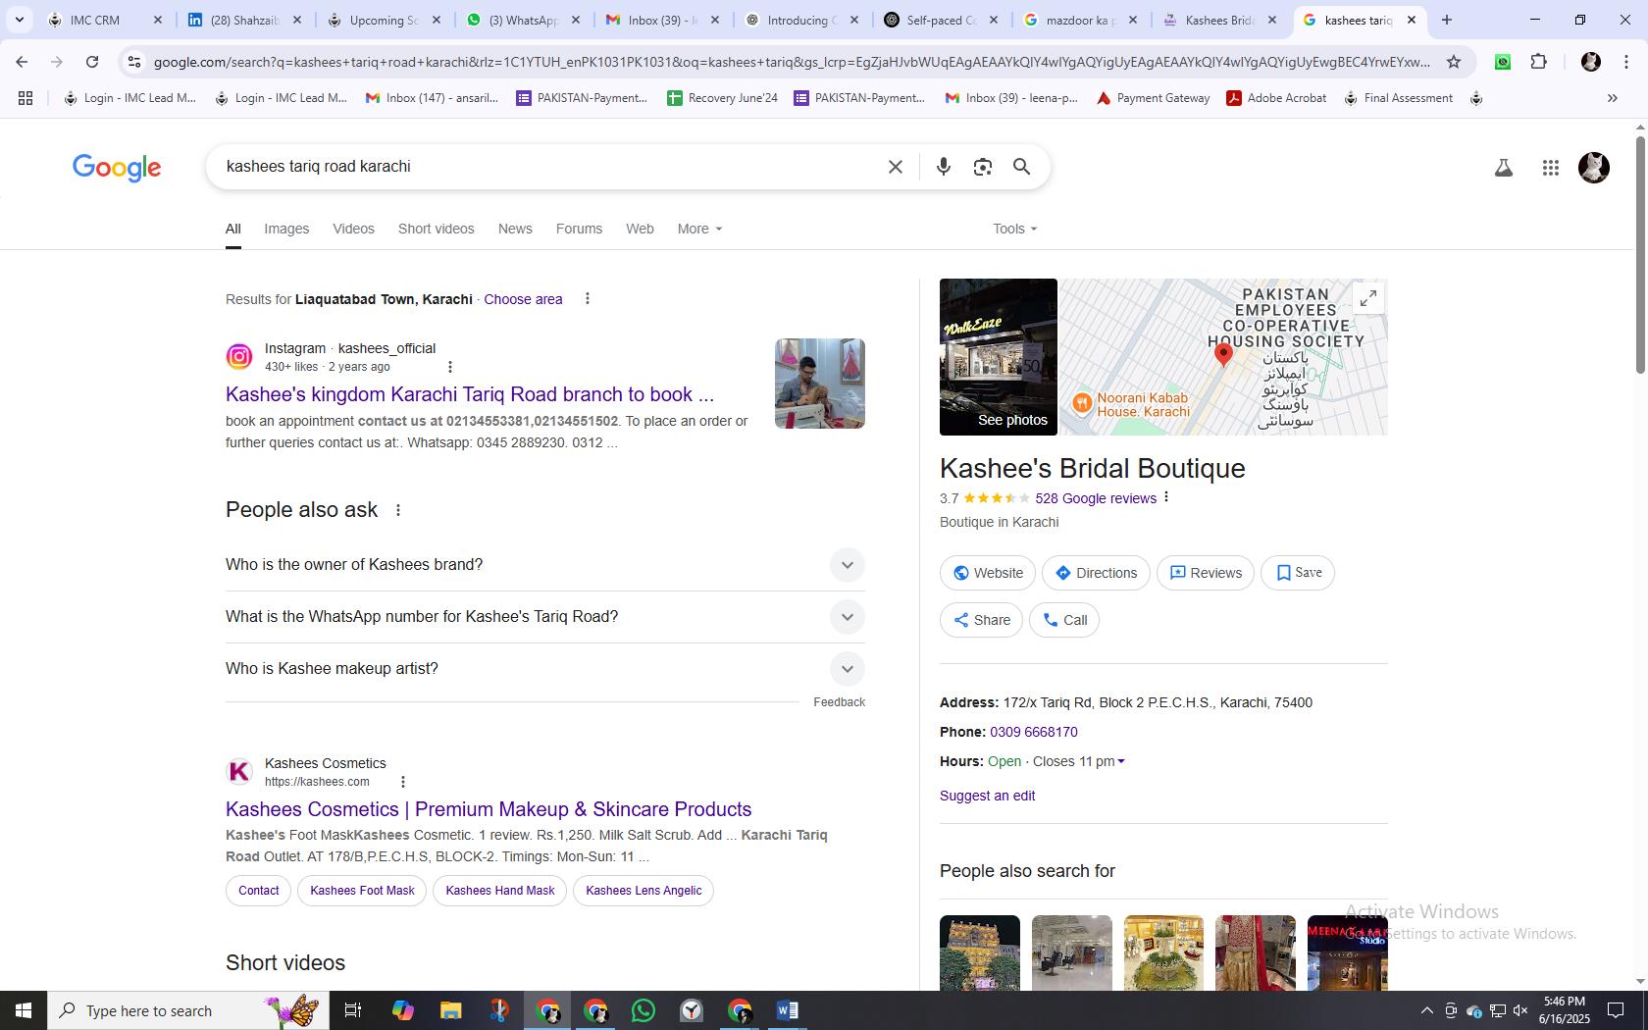Open the 'Choose area' link
The image size is (1648, 1030).
click(523, 299)
